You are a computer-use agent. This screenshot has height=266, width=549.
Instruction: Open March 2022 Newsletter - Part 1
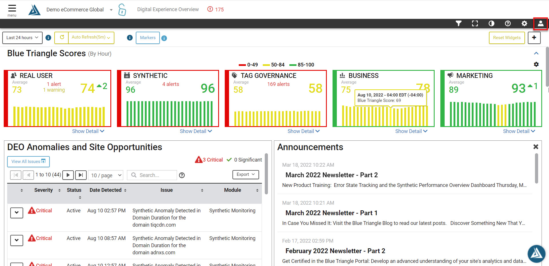(331, 213)
